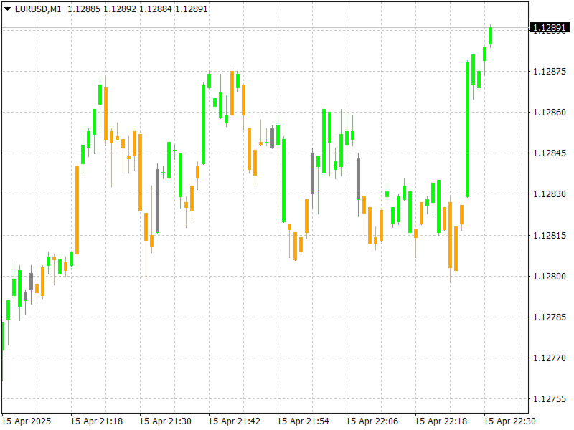Image resolution: width=574 pixels, height=430 pixels.
Task: Click the 1.12785 price axis label
Action: pos(549,317)
